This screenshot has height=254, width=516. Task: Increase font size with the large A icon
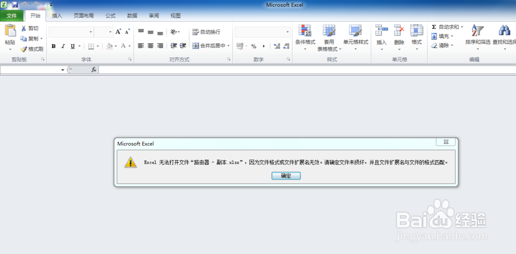tap(119, 32)
